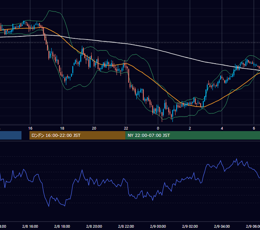Click the 16 hour label on the price chart axis
This screenshot has width=260, height=230.
point(30,128)
